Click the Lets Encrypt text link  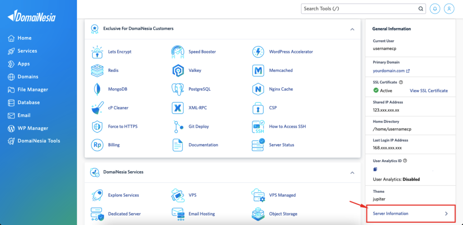point(120,52)
